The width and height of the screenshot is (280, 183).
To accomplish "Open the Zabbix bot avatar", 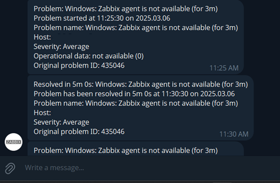I will (x=13, y=142).
